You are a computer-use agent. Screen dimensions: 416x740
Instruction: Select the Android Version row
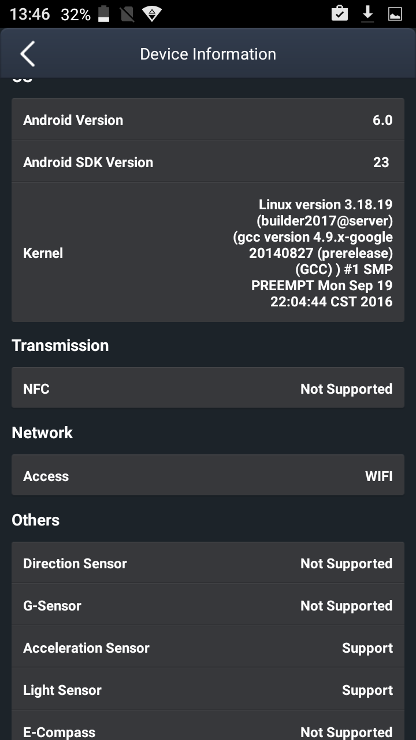coord(208,120)
